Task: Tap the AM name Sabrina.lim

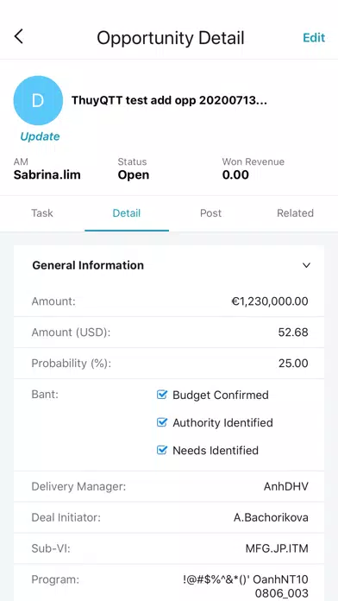Action: (47, 175)
